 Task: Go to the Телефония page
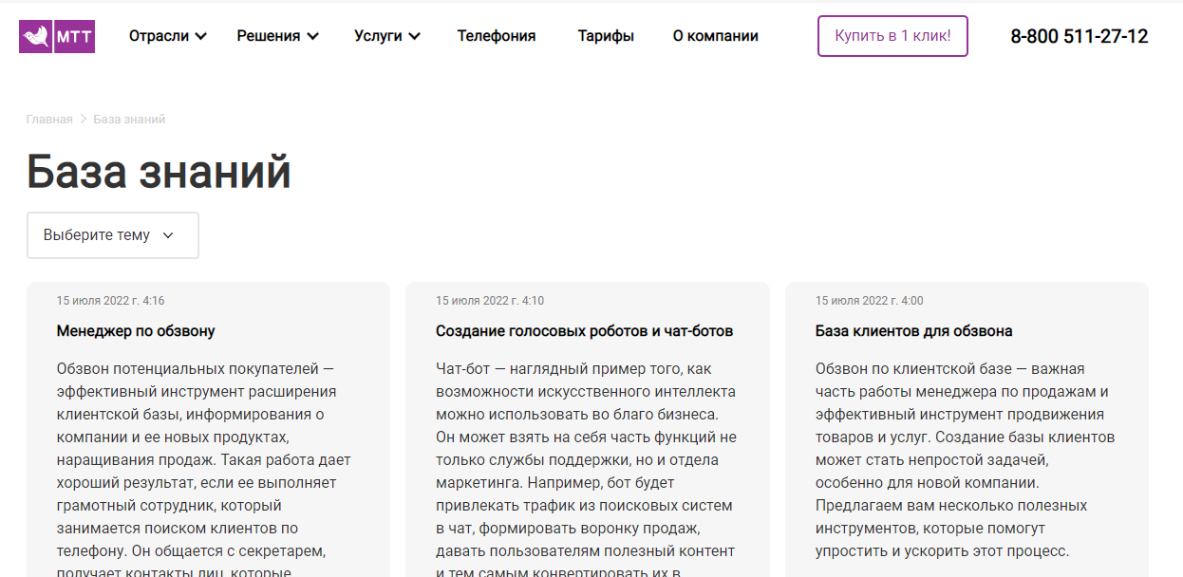tap(497, 36)
